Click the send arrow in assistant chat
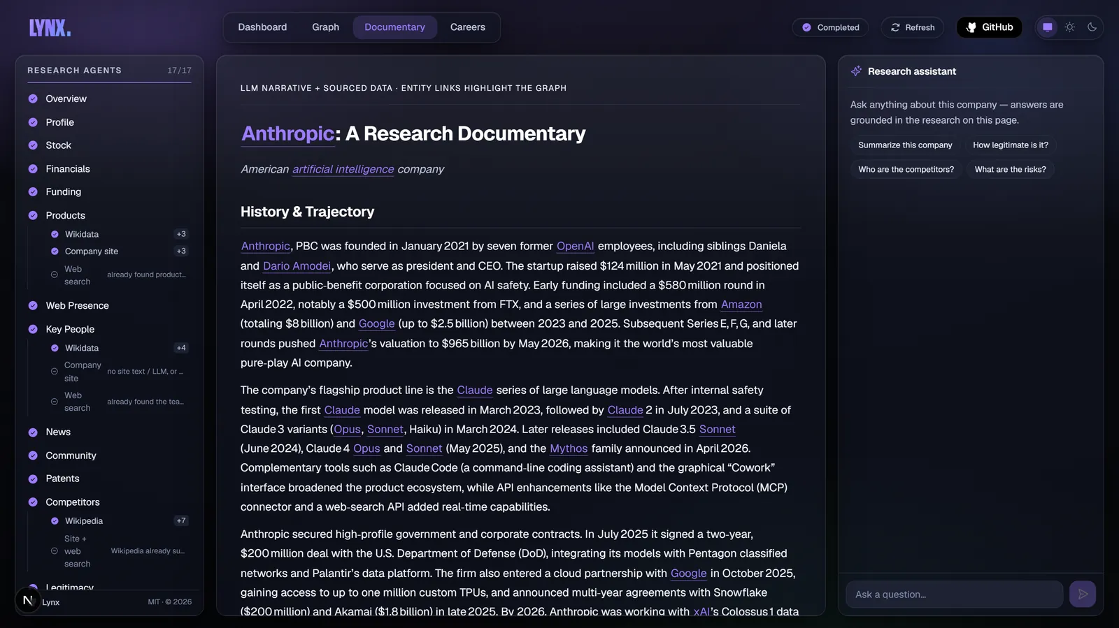Screen dimensions: 1119x628 pyautogui.click(x=1083, y=594)
